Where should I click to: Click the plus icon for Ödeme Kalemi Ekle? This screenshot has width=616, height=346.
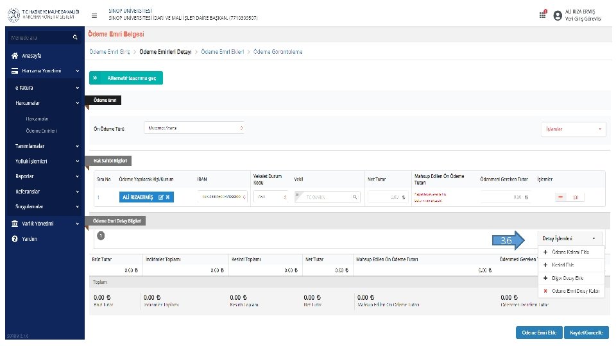(x=545, y=252)
